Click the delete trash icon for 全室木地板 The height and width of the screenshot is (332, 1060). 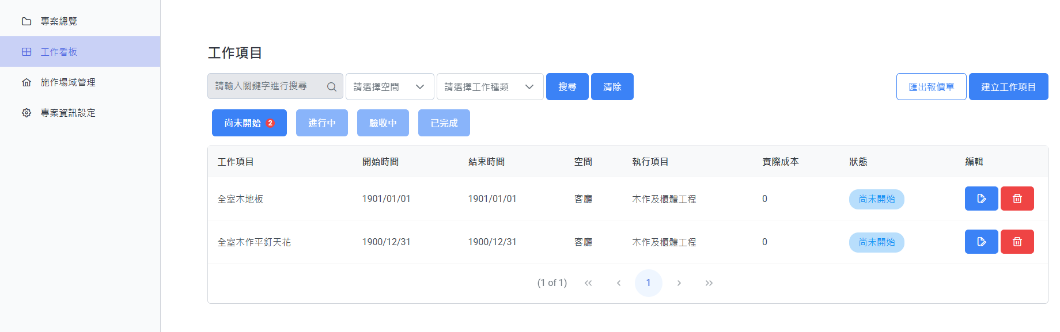(1017, 199)
